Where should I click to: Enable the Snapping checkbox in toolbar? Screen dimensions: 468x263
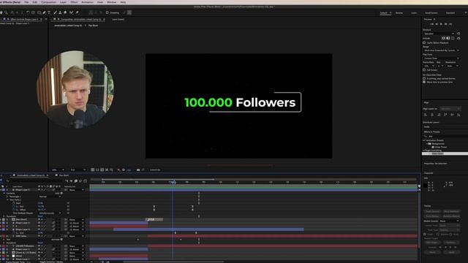pos(107,12)
